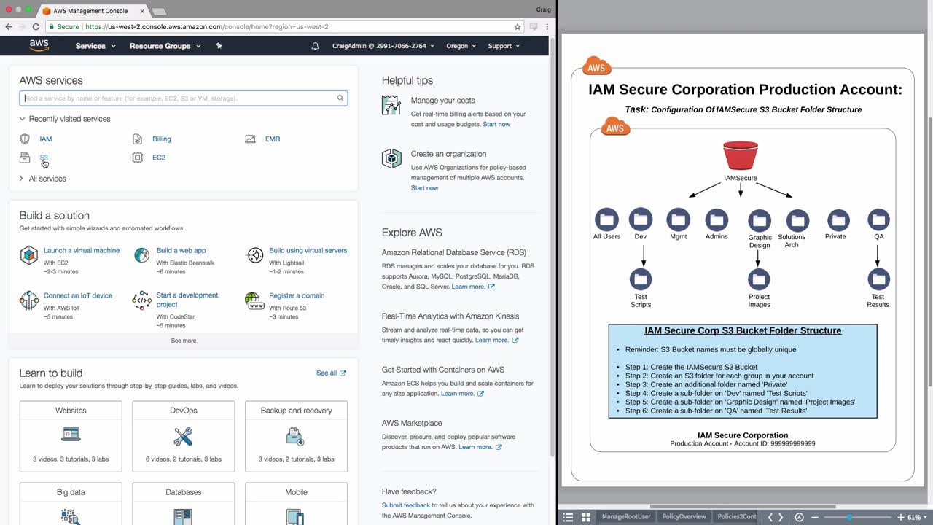933x525 pixels.
Task: Click the EC2 service link
Action: (x=159, y=157)
